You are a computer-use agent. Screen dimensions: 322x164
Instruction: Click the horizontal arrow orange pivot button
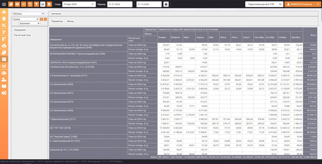[x=45, y=19]
